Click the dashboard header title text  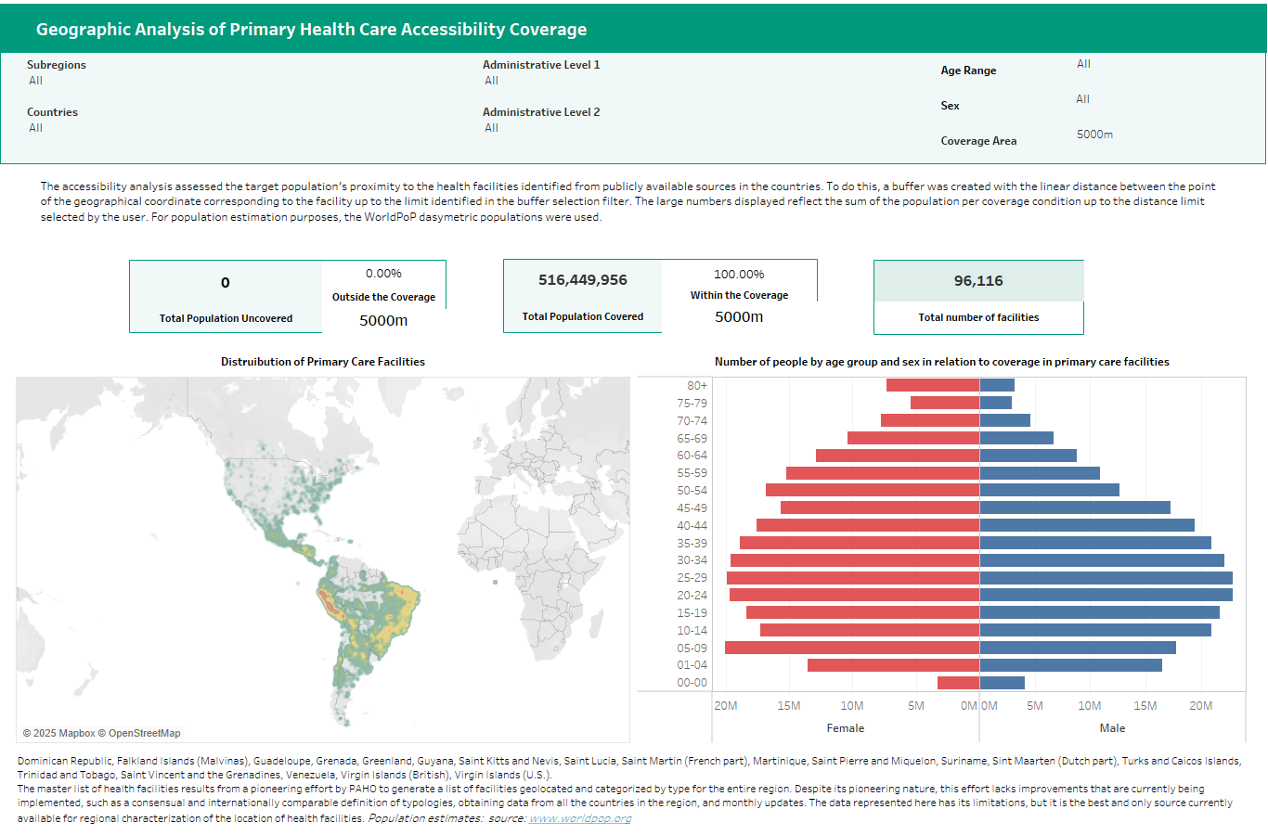coord(311,29)
